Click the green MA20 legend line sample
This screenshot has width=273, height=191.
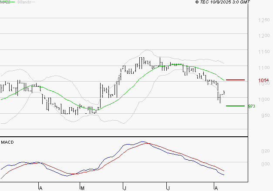13,2
